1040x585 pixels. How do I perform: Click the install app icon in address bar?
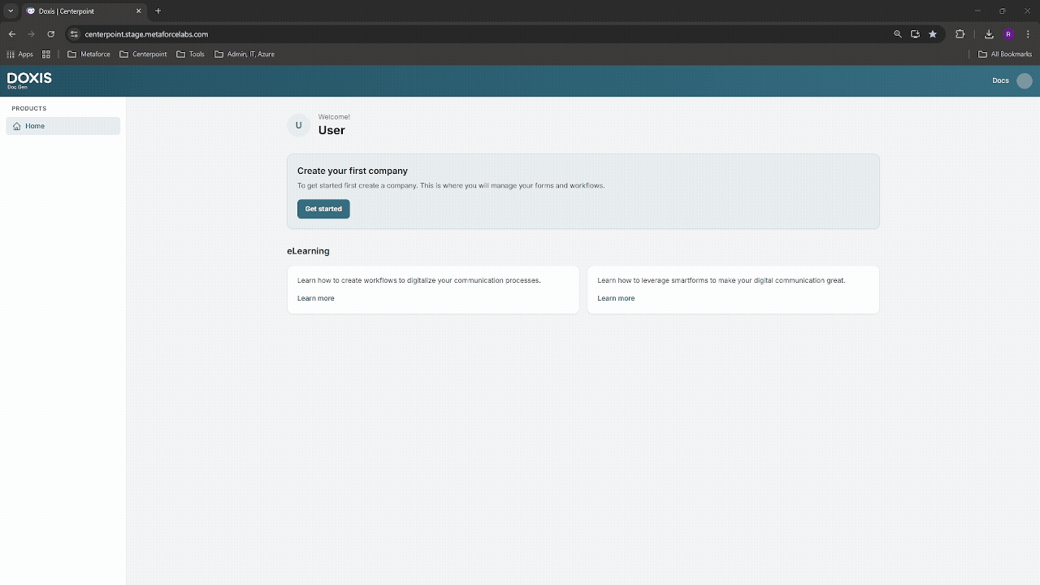point(915,34)
